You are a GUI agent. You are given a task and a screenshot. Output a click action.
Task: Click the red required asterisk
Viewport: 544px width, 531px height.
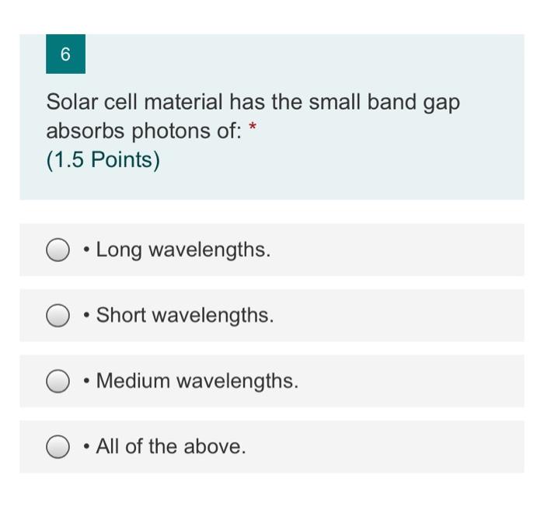253,126
